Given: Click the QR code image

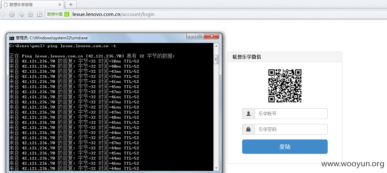Looking at the screenshot, I should [x=285, y=86].
